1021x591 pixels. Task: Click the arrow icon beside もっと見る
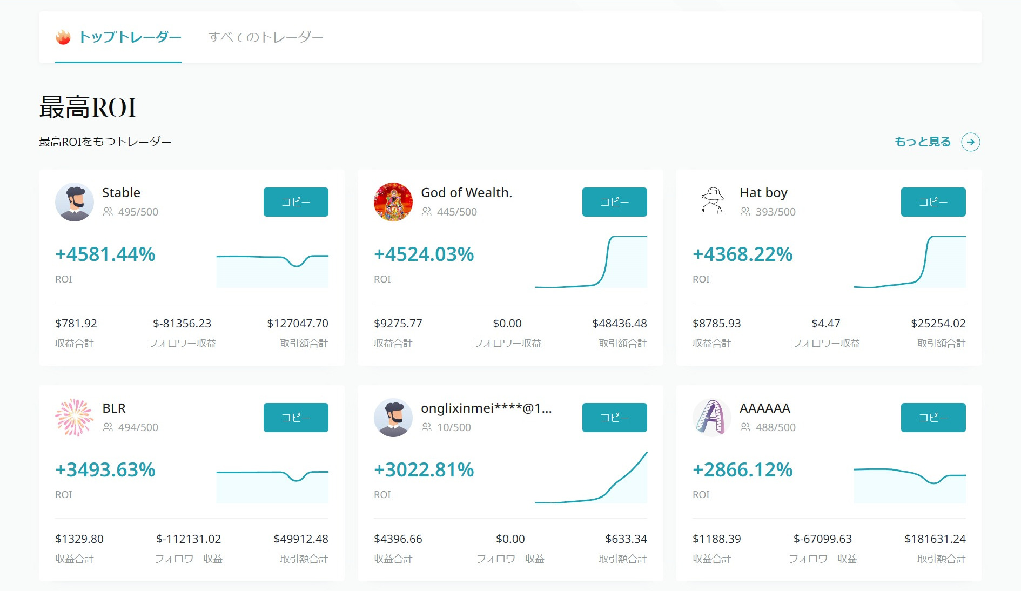point(971,142)
